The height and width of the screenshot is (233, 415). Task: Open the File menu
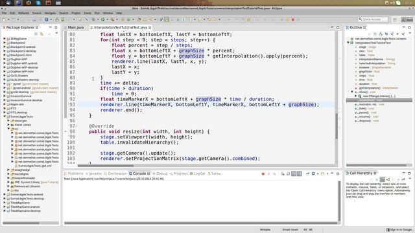coord(5,13)
